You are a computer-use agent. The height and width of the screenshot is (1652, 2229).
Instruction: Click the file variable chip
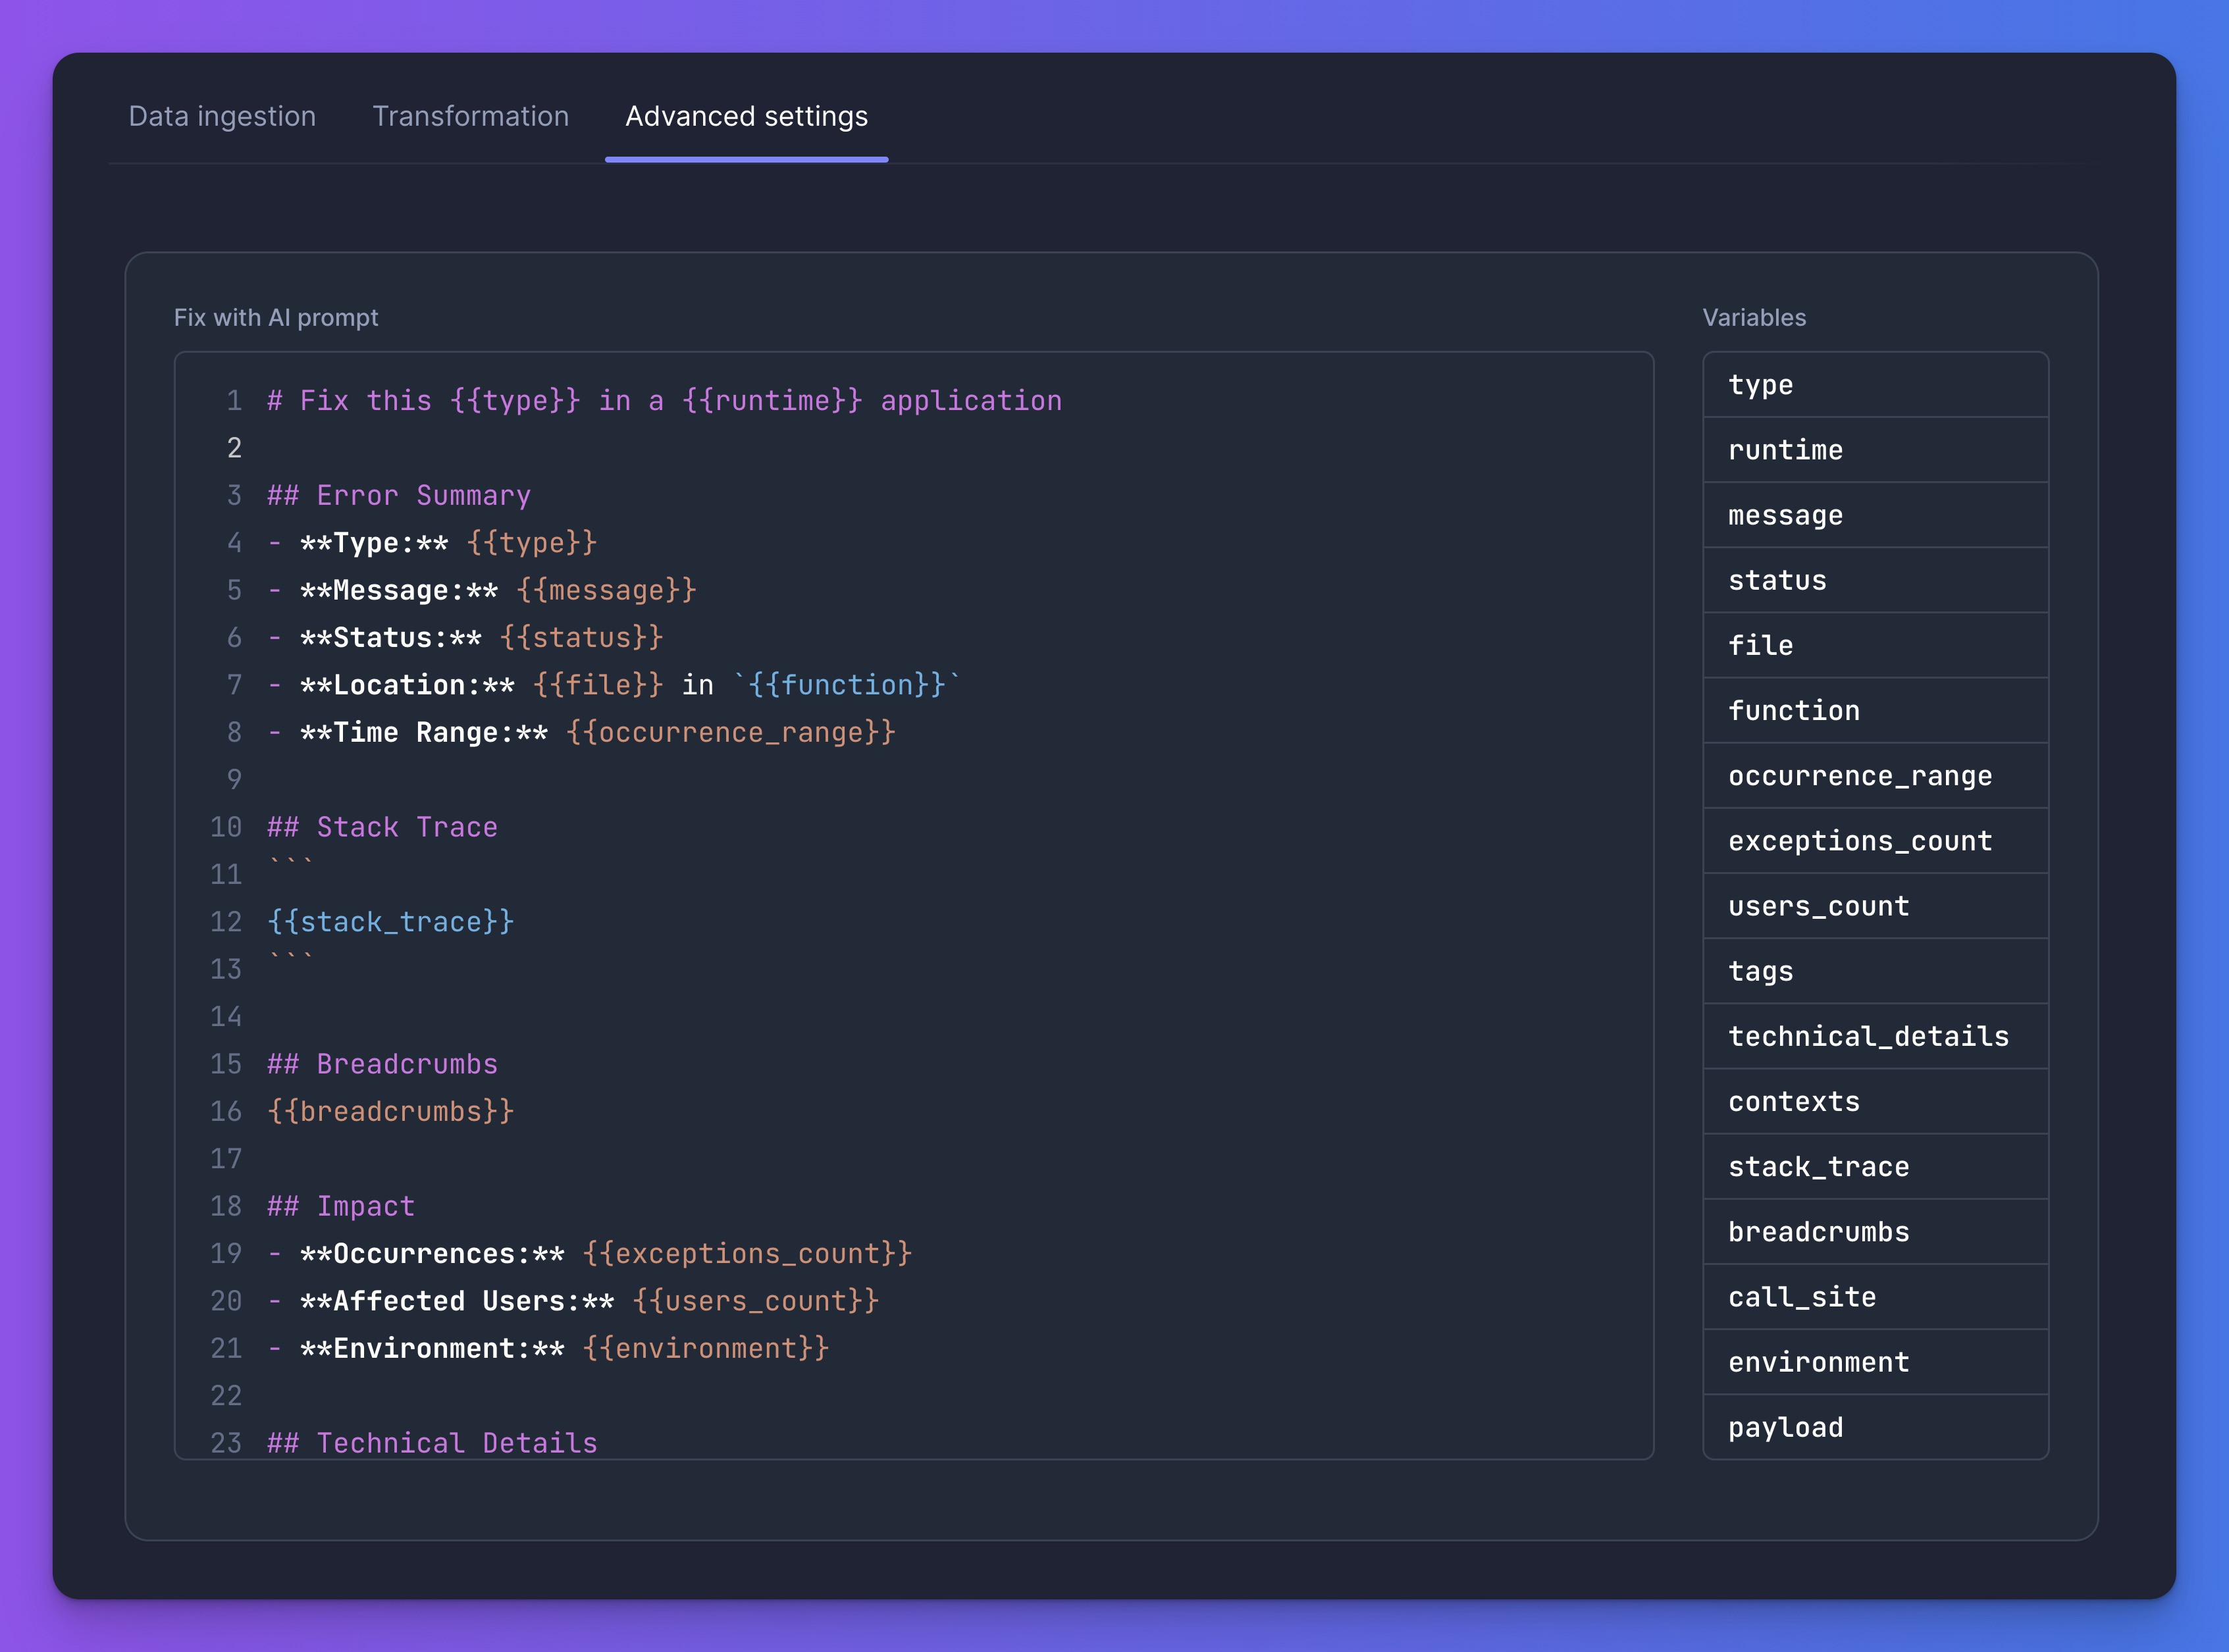1875,645
